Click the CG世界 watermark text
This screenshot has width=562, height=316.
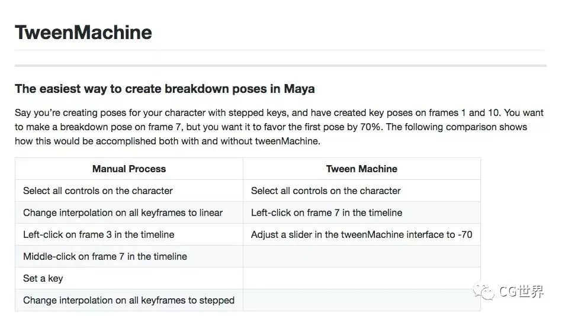[x=521, y=292]
